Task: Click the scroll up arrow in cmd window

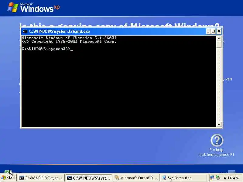Action: pos(219,39)
